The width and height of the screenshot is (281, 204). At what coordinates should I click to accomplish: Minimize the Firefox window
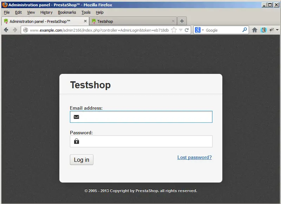pos(264,5)
